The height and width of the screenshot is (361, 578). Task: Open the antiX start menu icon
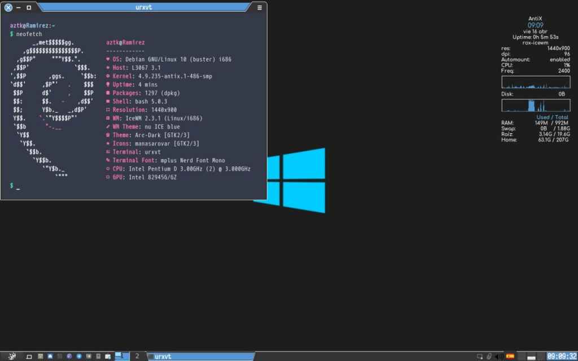coord(12,356)
